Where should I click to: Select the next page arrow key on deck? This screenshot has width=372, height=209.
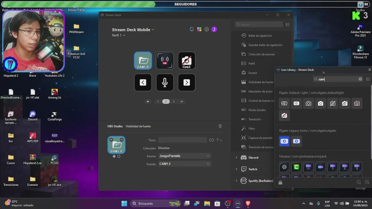coord(187,82)
